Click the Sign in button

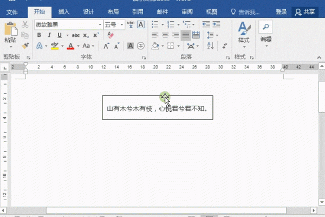coord(281,12)
